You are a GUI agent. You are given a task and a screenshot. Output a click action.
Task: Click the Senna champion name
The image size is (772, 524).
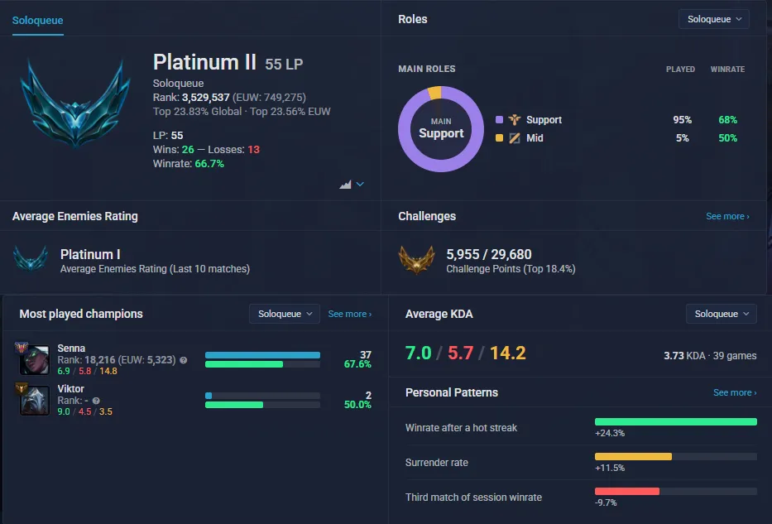click(x=71, y=349)
